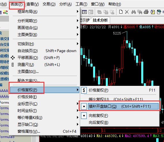Open 主图叠加(I)... dialog
The height and width of the screenshot is (142, 164).
[45, 71]
